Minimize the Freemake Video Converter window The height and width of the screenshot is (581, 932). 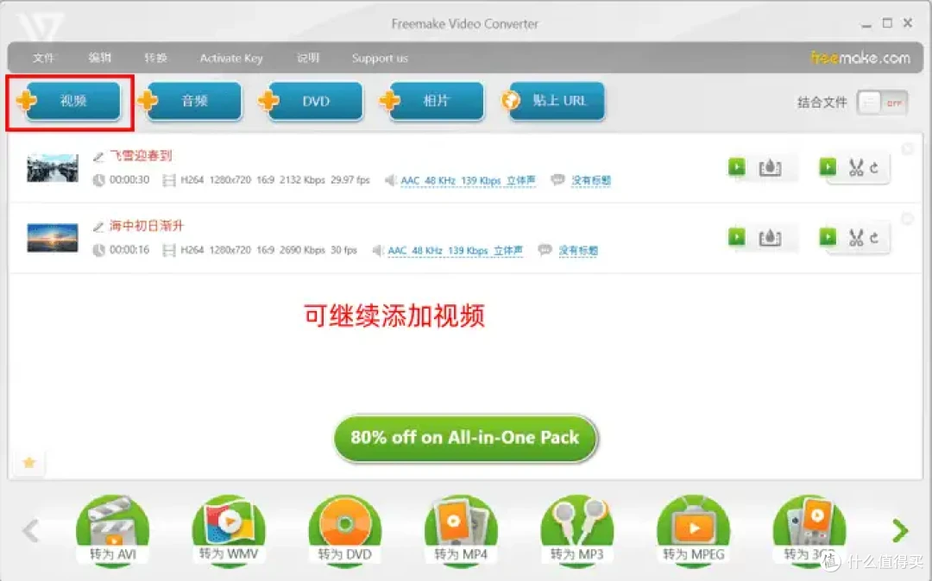[866, 24]
